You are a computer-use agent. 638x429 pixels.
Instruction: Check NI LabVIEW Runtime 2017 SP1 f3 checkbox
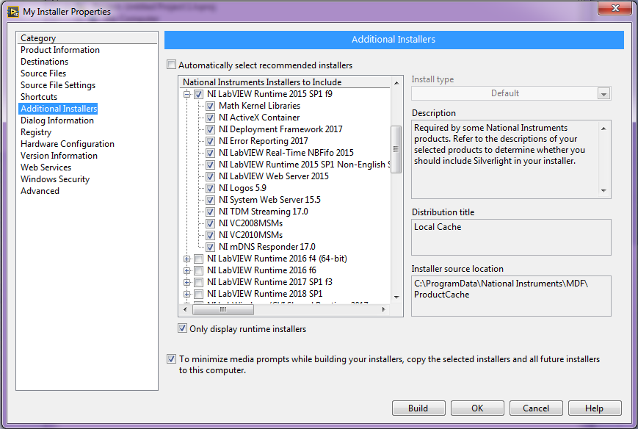pos(198,283)
